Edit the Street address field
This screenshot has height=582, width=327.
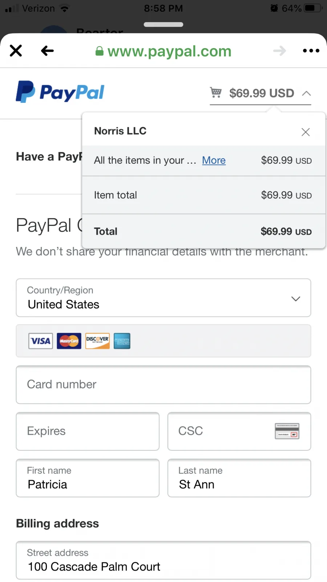click(163, 560)
